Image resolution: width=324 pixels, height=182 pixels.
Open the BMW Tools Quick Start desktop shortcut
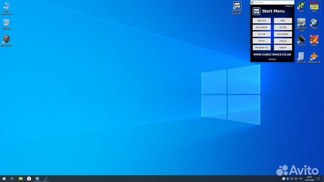237,7
